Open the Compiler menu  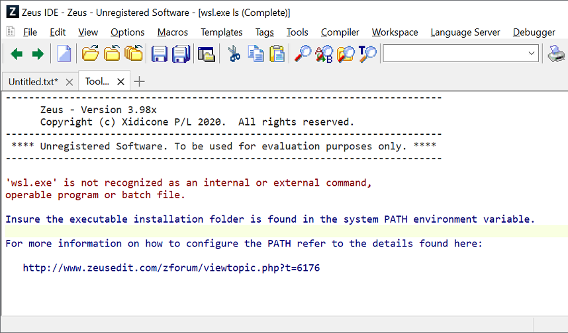(340, 32)
